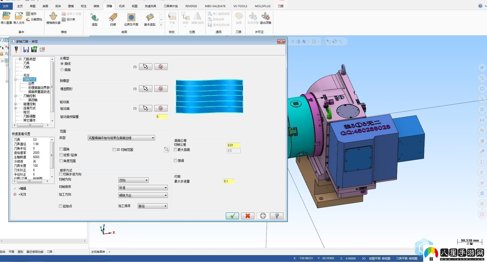Enable the 圆角 checkbox

coord(61,149)
